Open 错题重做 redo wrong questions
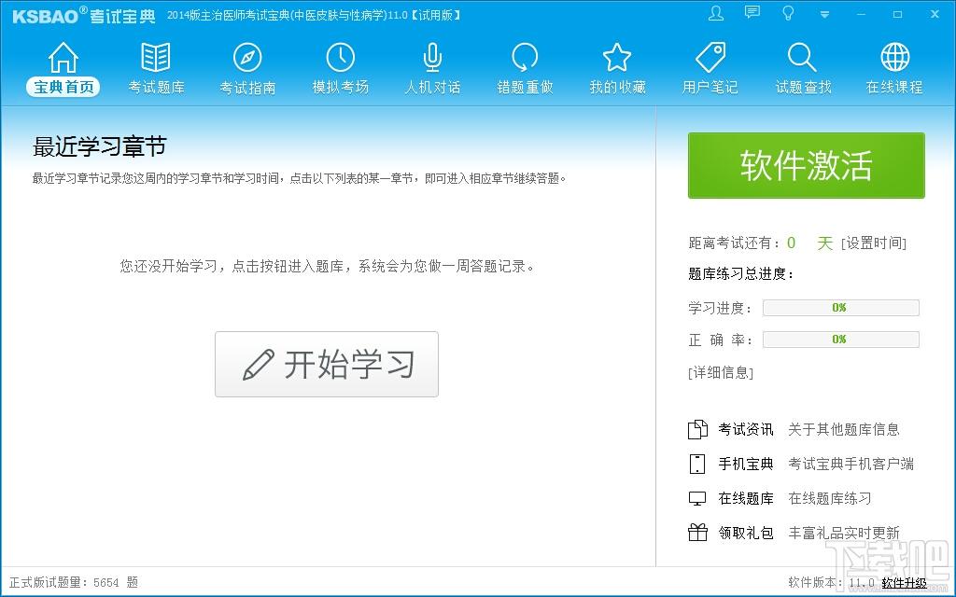This screenshot has height=597, width=956. pos(525,69)
